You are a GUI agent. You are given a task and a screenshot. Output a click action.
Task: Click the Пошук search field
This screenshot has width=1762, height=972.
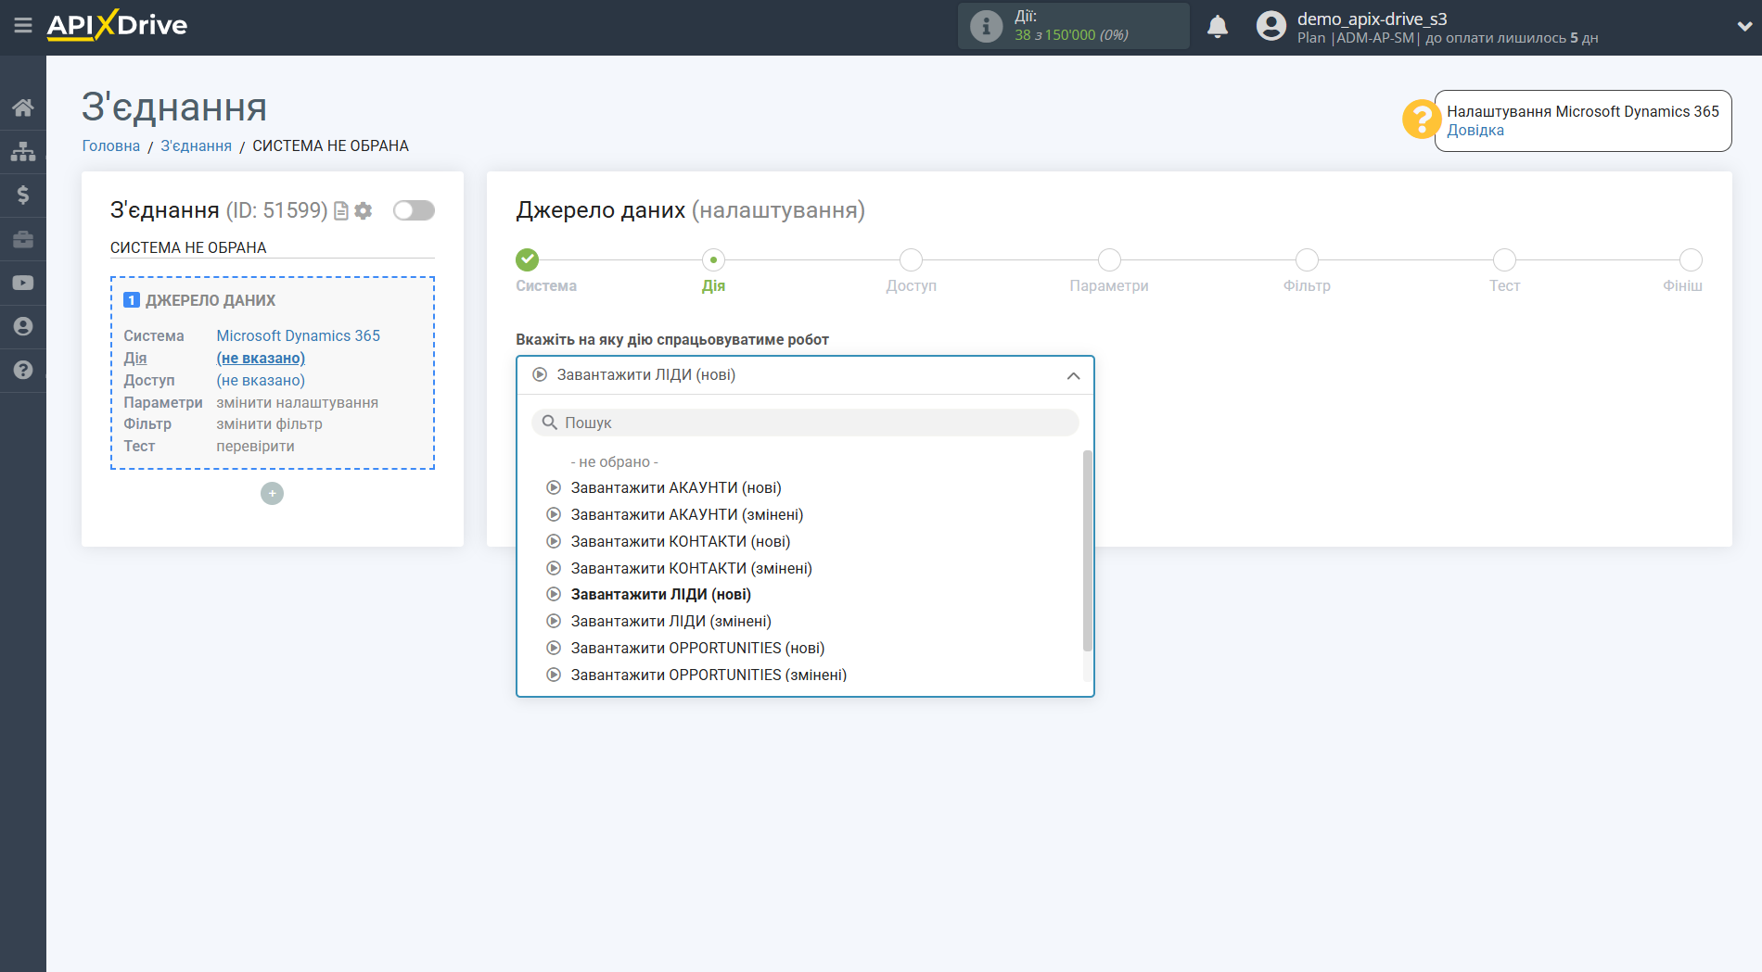(805, 423)
